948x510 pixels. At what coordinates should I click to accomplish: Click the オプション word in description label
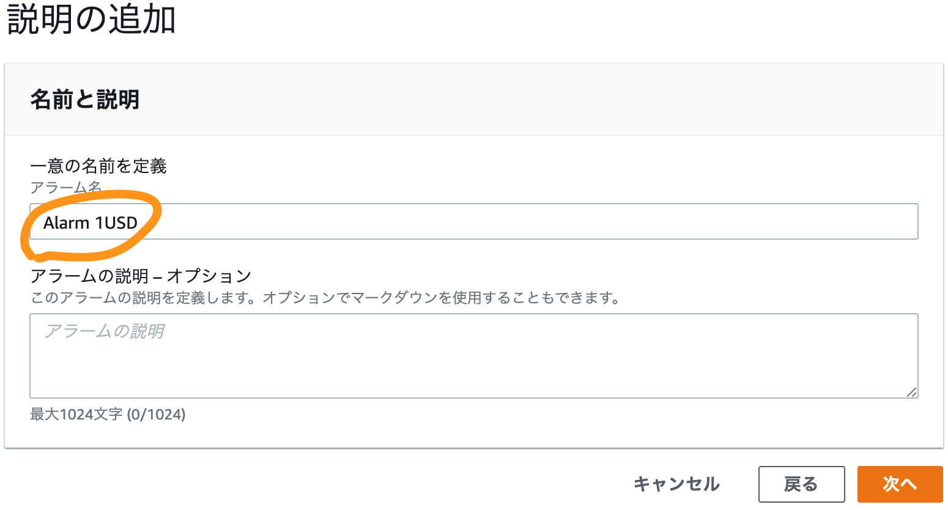(x=209, y=276)
